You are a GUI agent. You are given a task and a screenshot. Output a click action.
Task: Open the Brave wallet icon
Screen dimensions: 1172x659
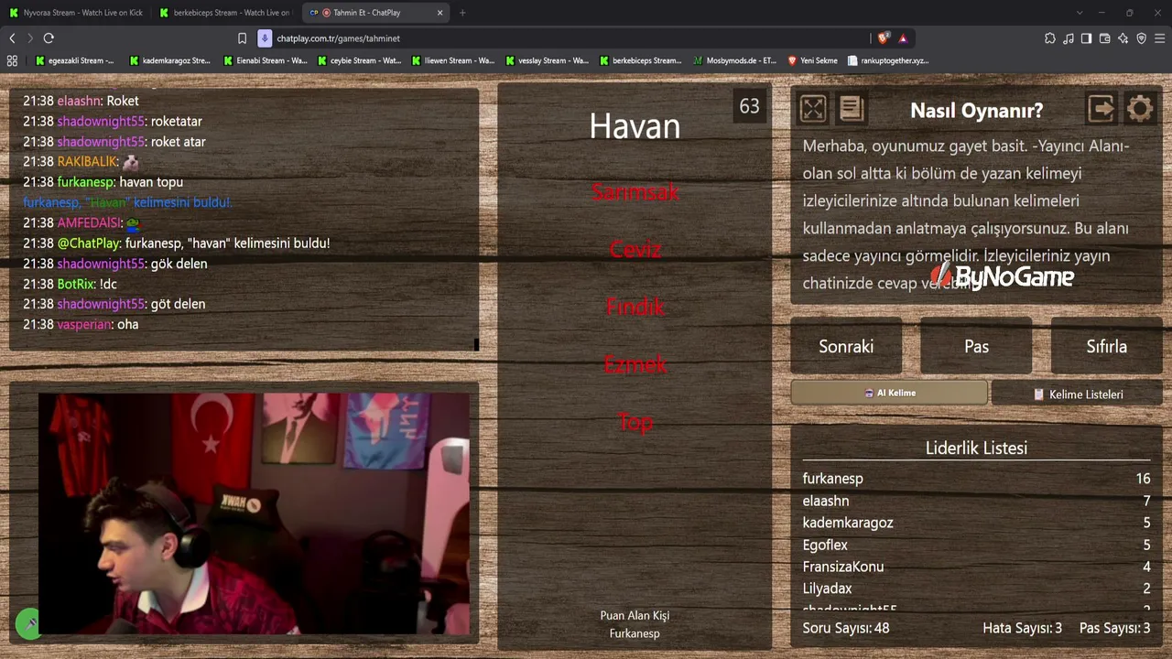pos(1105,38)
